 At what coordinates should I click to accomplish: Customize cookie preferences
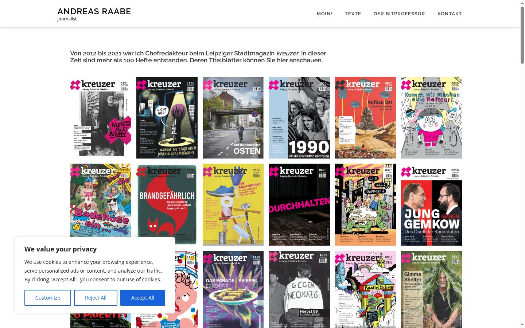(48, 298)
